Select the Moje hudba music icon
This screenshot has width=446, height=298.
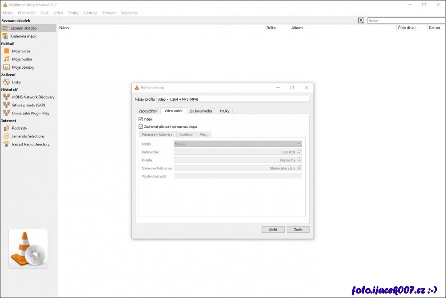[x=6, y=59]
